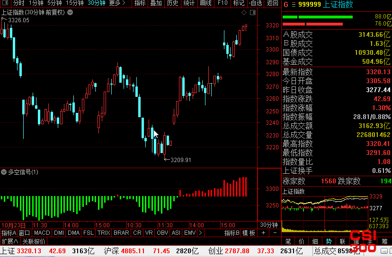The width and height of the screenshot is (392, 257).
Task: Switch indicator to DMA
Action: pos(74,233)
